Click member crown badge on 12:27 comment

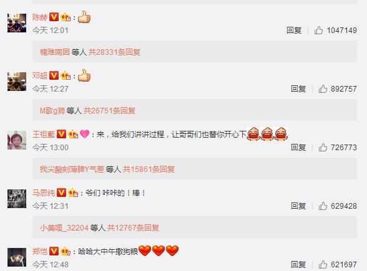pyautogui.click(x=66, y=76)
